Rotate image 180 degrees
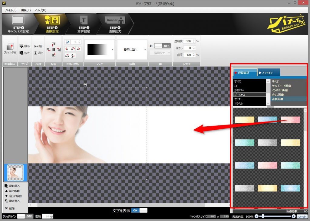 [x=73, y=49]
